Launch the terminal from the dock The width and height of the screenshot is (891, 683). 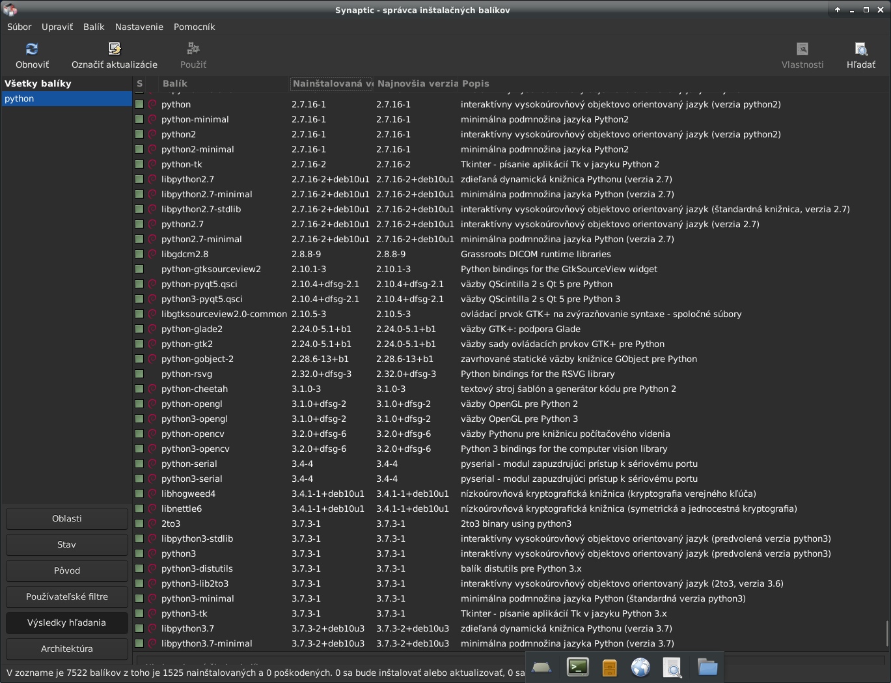tap(577, 667)
